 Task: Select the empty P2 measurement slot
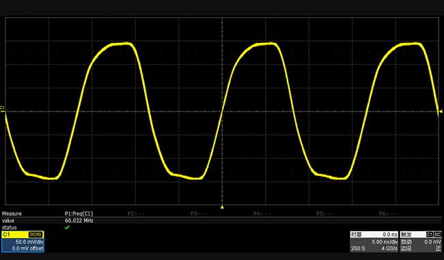click(136, 213)
